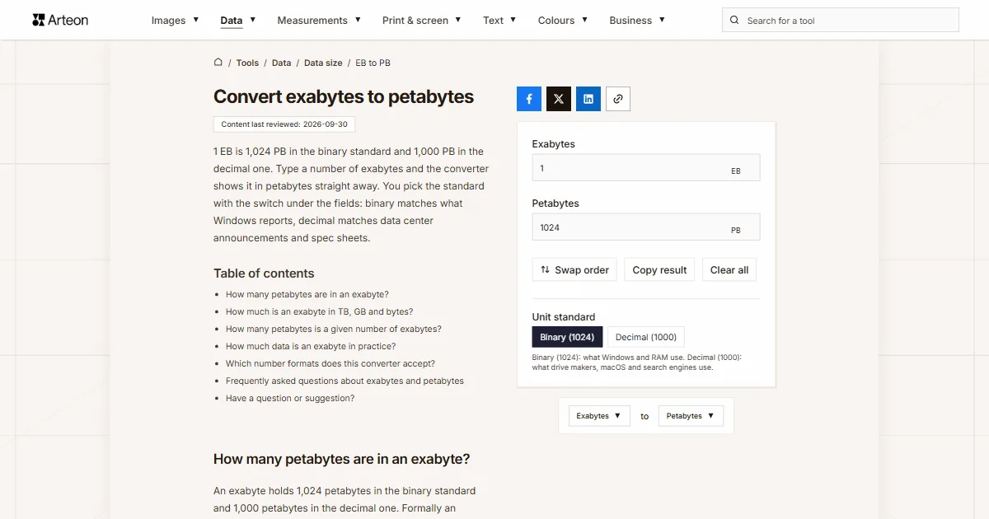
Task: Share via the X icon
Action: click(559, 99)
